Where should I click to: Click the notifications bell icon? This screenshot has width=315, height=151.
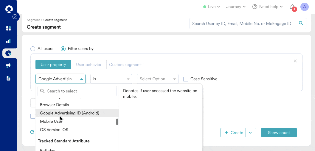coord(292,7)
